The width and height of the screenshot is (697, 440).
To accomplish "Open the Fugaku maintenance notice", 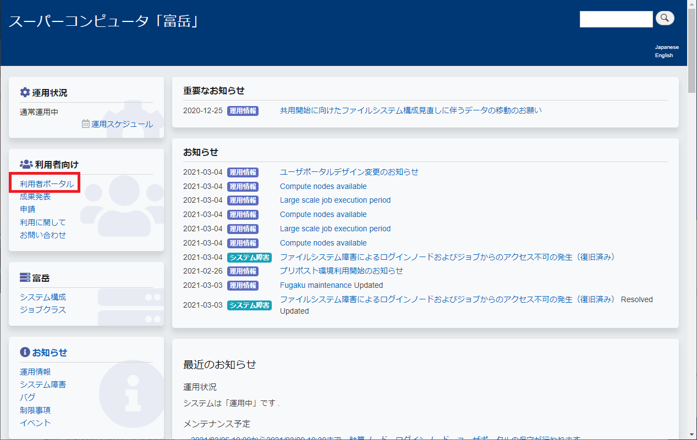I will tap(315, 285).
